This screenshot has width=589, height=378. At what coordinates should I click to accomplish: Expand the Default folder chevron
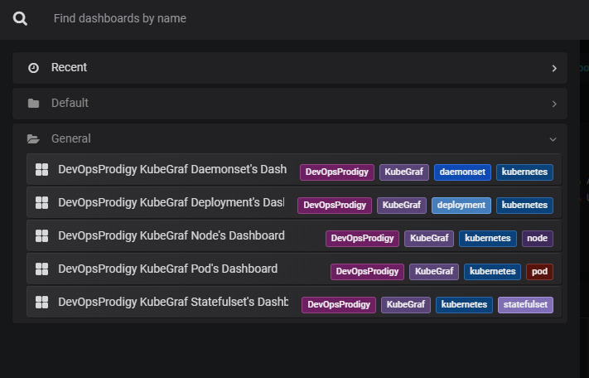pyautogui.click(x=554, y=104)
